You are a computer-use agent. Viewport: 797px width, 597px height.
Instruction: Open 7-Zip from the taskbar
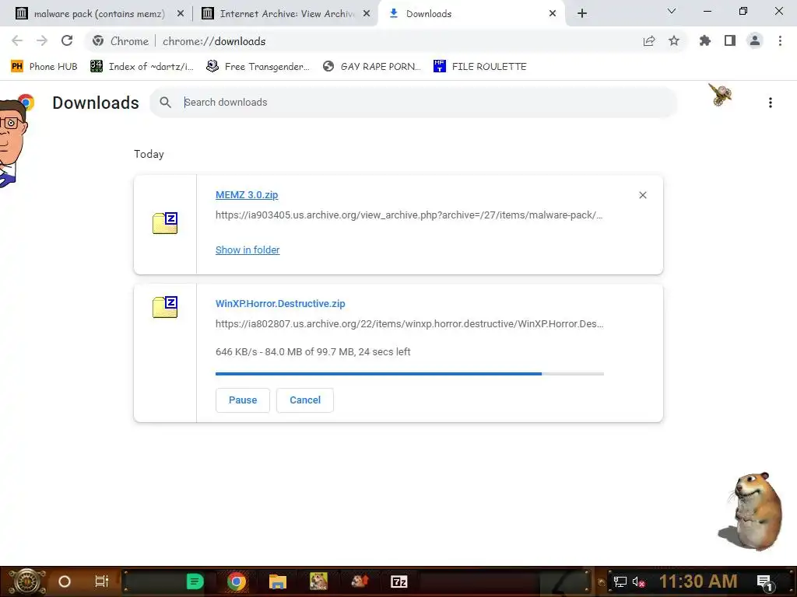coord(399,581)
